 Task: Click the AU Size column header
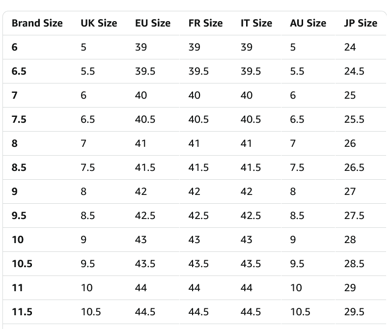(x=308, y=23)
